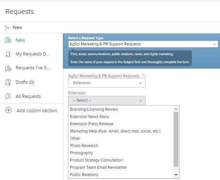Open the Select a Request Type dropdown
This screenshot has height=180, width=220.
[x=143, y=44]
